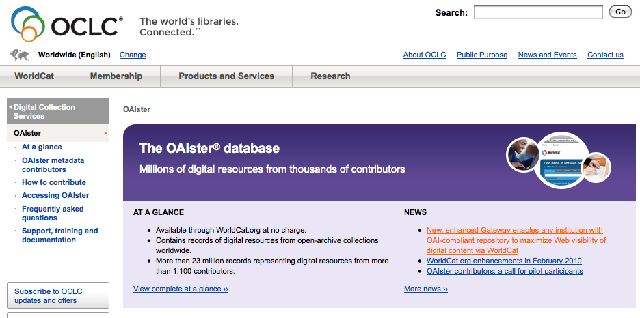640x318 pixels.
Task: Click the Change region link
Action: pyautogui.click(x=133, y=55)
